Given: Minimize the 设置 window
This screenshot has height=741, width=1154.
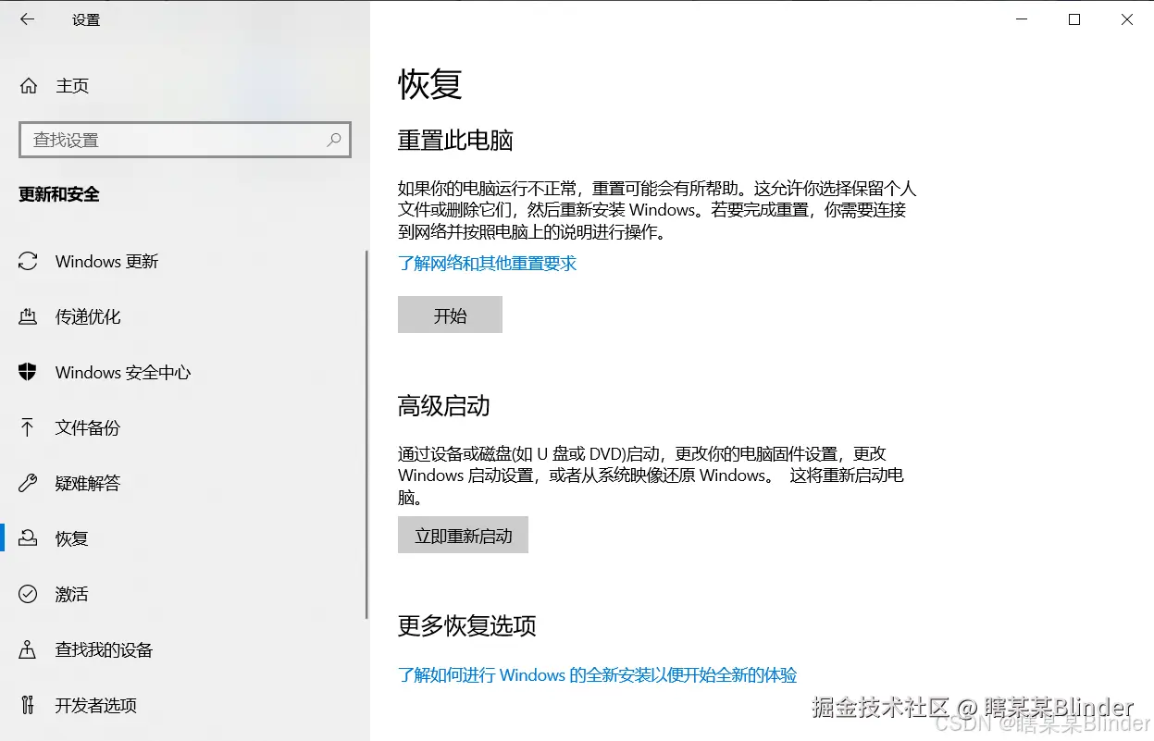Looking at the screenshot, I should coord(1022,19).
